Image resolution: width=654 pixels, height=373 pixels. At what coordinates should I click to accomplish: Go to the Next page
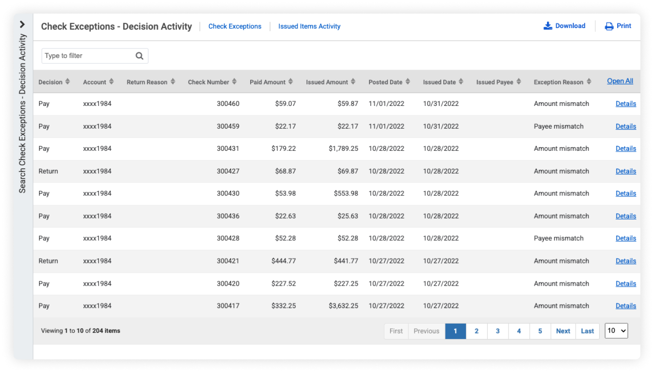point(563,331)
